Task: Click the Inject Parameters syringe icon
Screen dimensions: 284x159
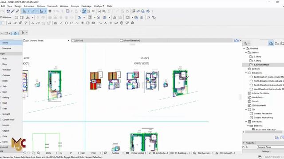Action: (x=17, y=11)
